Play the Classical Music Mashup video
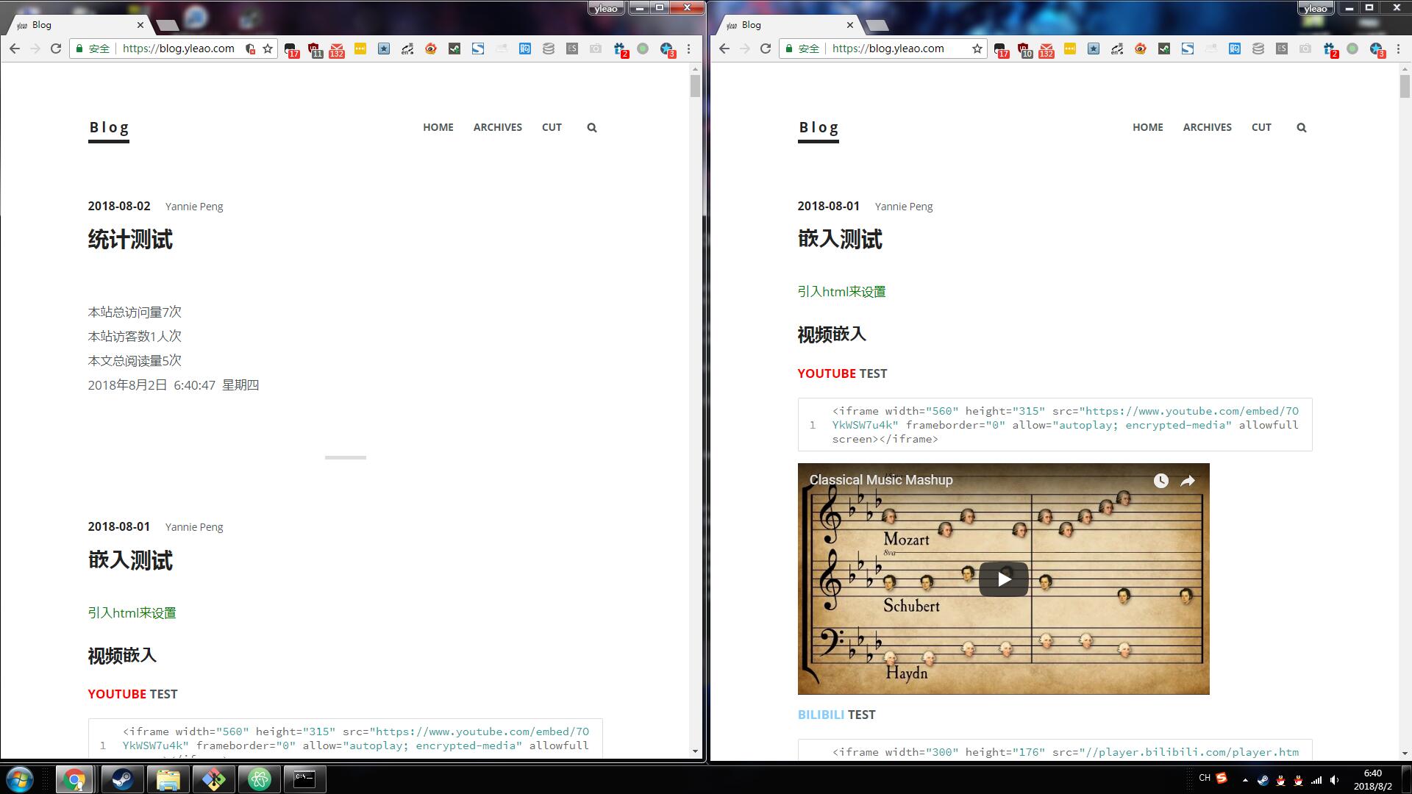 [x=1003, y=579]
